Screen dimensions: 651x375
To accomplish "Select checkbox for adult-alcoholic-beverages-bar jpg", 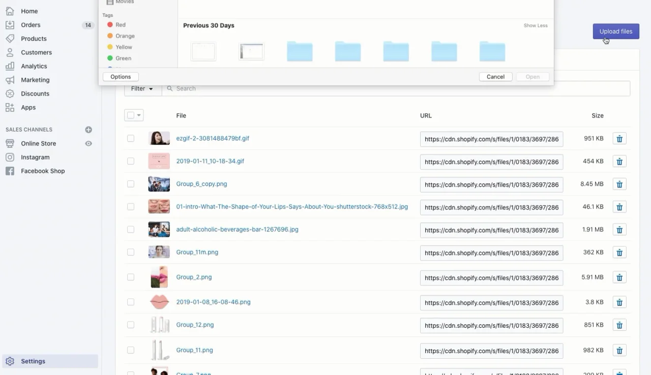I will pyautogui.click(x=131, y=229).
